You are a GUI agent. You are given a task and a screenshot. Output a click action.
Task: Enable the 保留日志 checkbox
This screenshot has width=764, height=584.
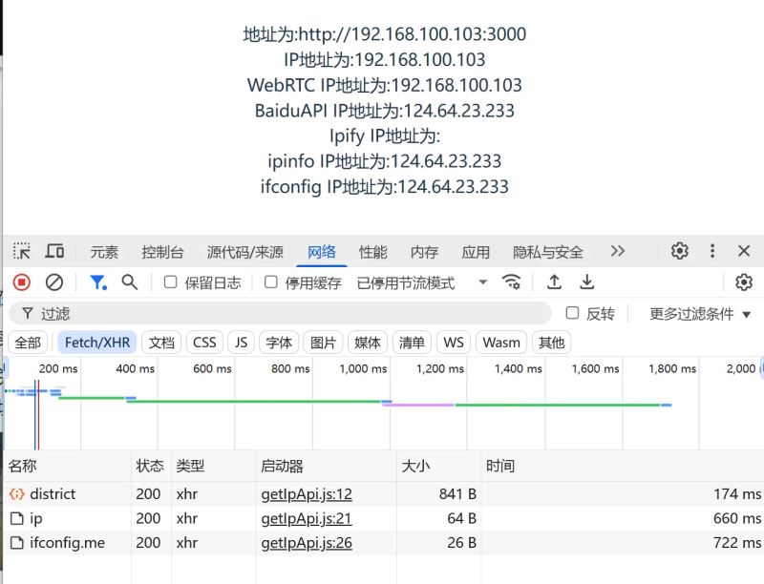[171, 282]
